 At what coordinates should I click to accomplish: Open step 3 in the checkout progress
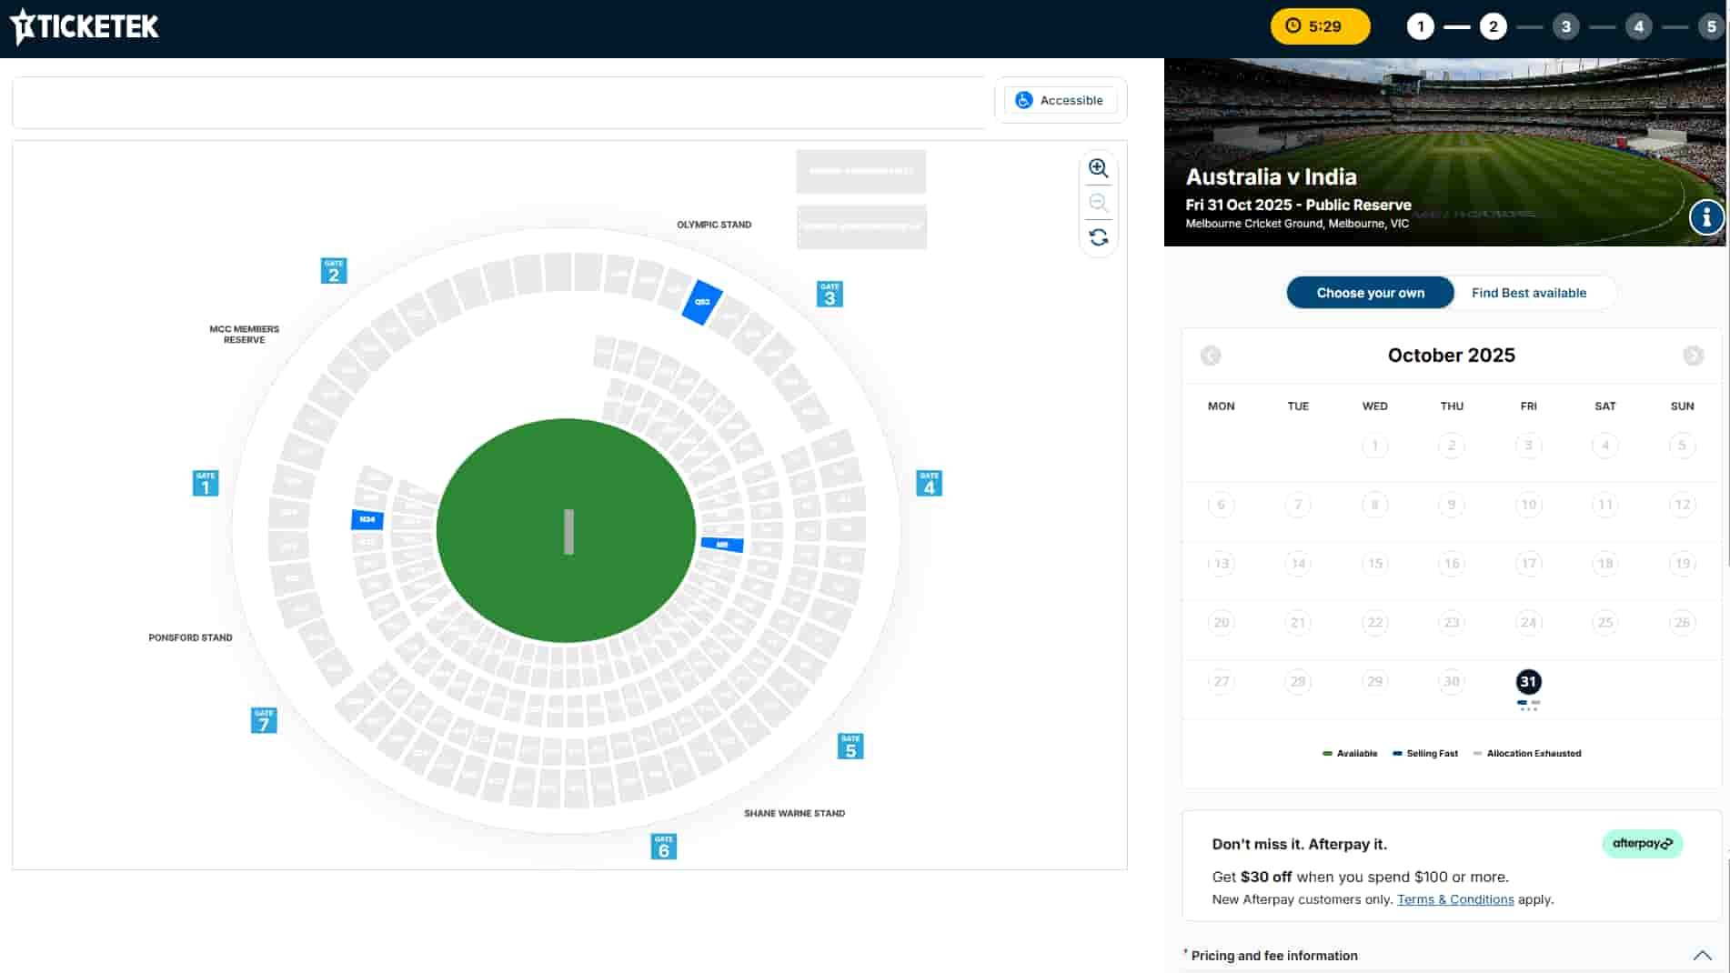(x=1566, y=26)
